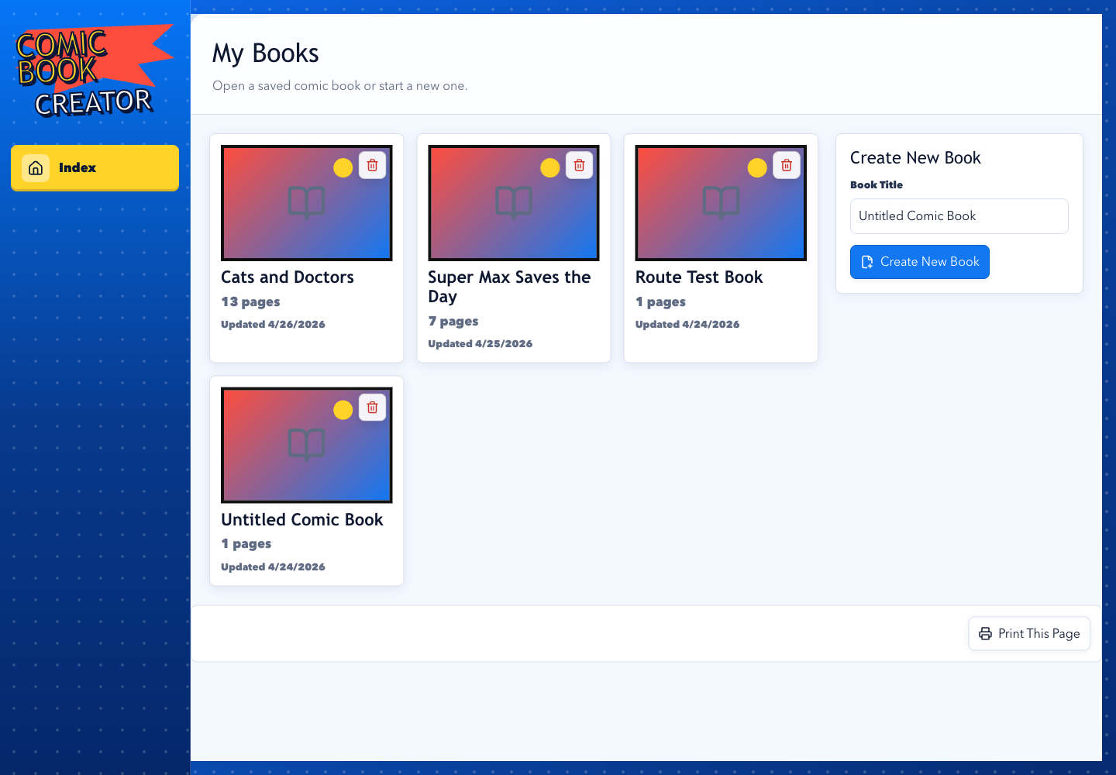Click inside the Book Title input field
Screen dimensions: 1116x775
(959, 216)
